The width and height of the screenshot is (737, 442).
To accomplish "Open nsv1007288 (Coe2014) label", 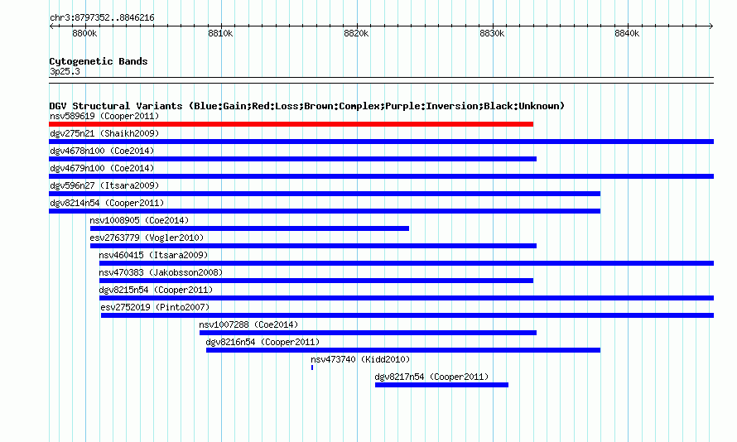I will (x=248, y=324).
